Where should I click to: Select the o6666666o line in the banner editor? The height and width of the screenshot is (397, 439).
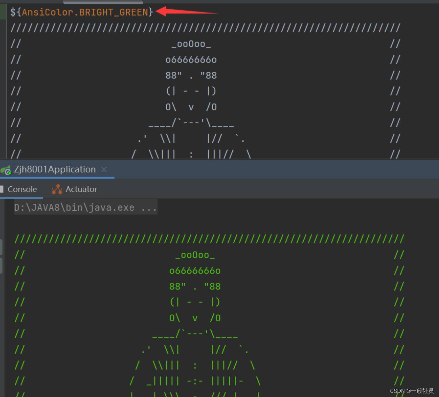click(191, 60)
